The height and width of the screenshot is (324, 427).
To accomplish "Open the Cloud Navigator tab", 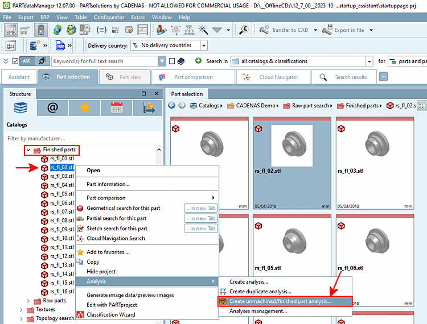I will (273, 77).
